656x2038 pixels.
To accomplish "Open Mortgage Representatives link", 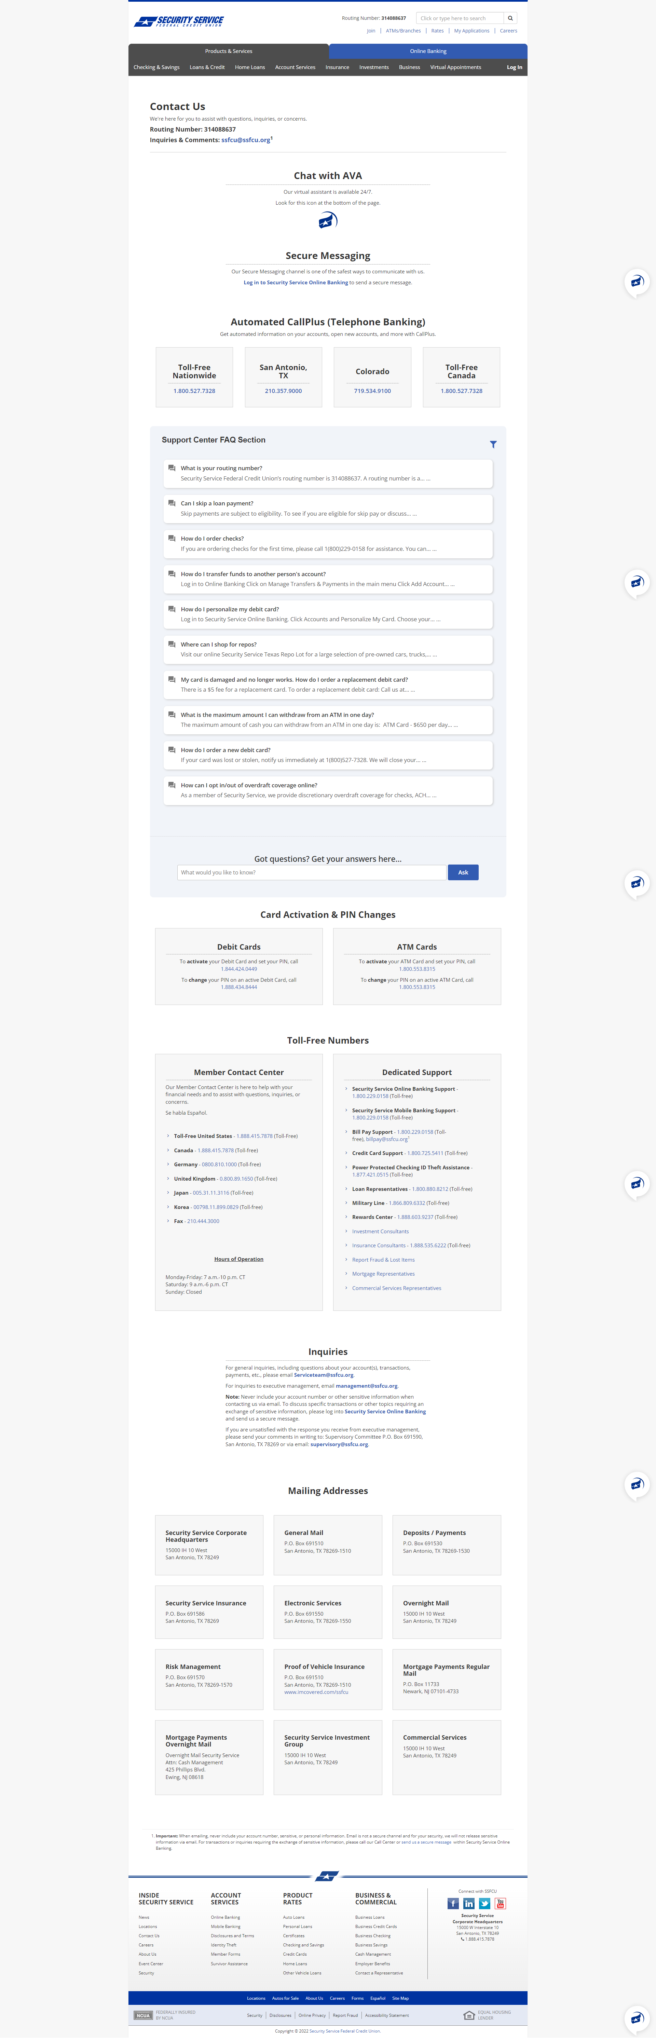I will tap(384, 1274).
